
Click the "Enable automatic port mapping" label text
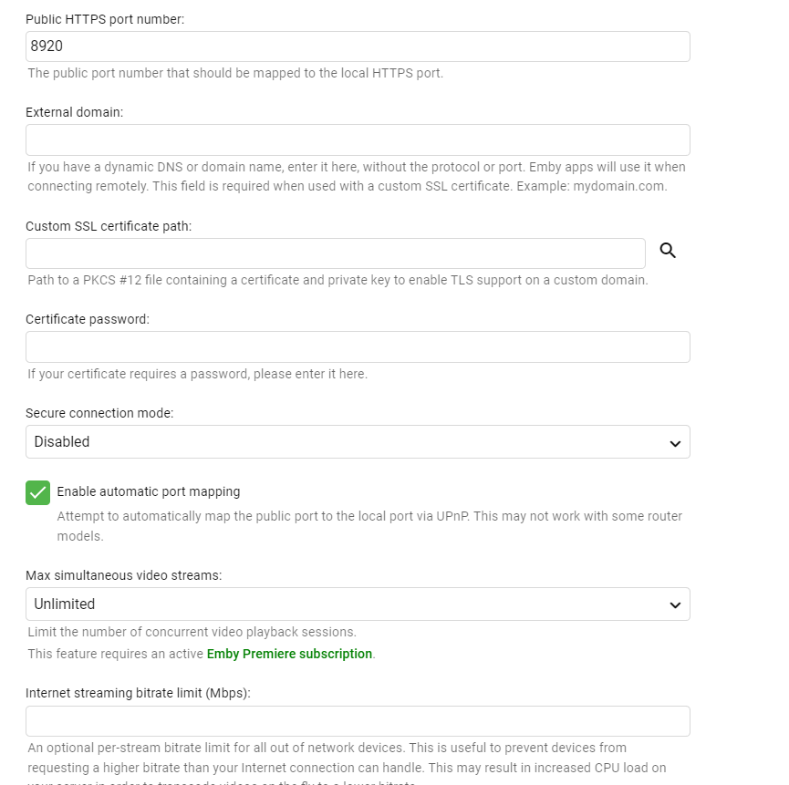click(149, 491)
